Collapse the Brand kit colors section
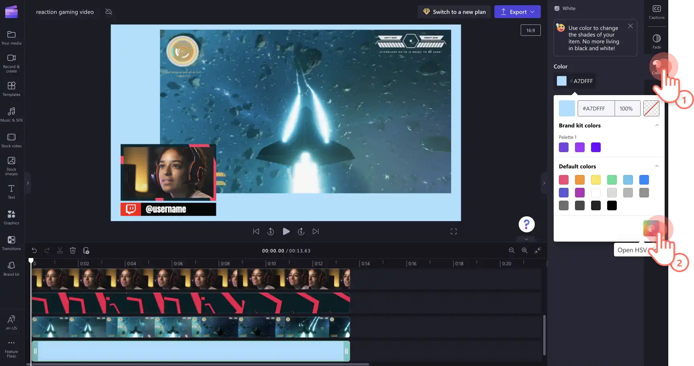Viewport: 694px width, 366px height. click(x=657, y=125)
